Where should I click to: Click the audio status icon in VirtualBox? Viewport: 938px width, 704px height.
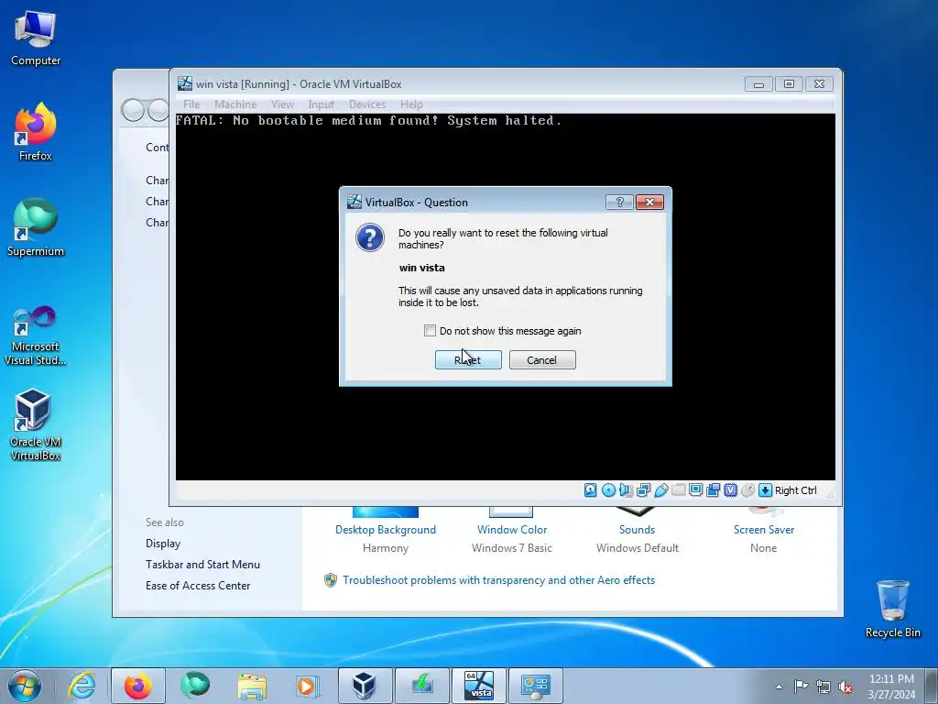coord(626,490)
